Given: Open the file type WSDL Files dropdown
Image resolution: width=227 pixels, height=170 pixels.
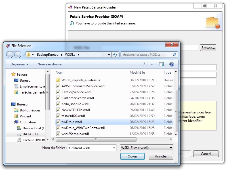Looking at the screenshot, I should (146, 148).
